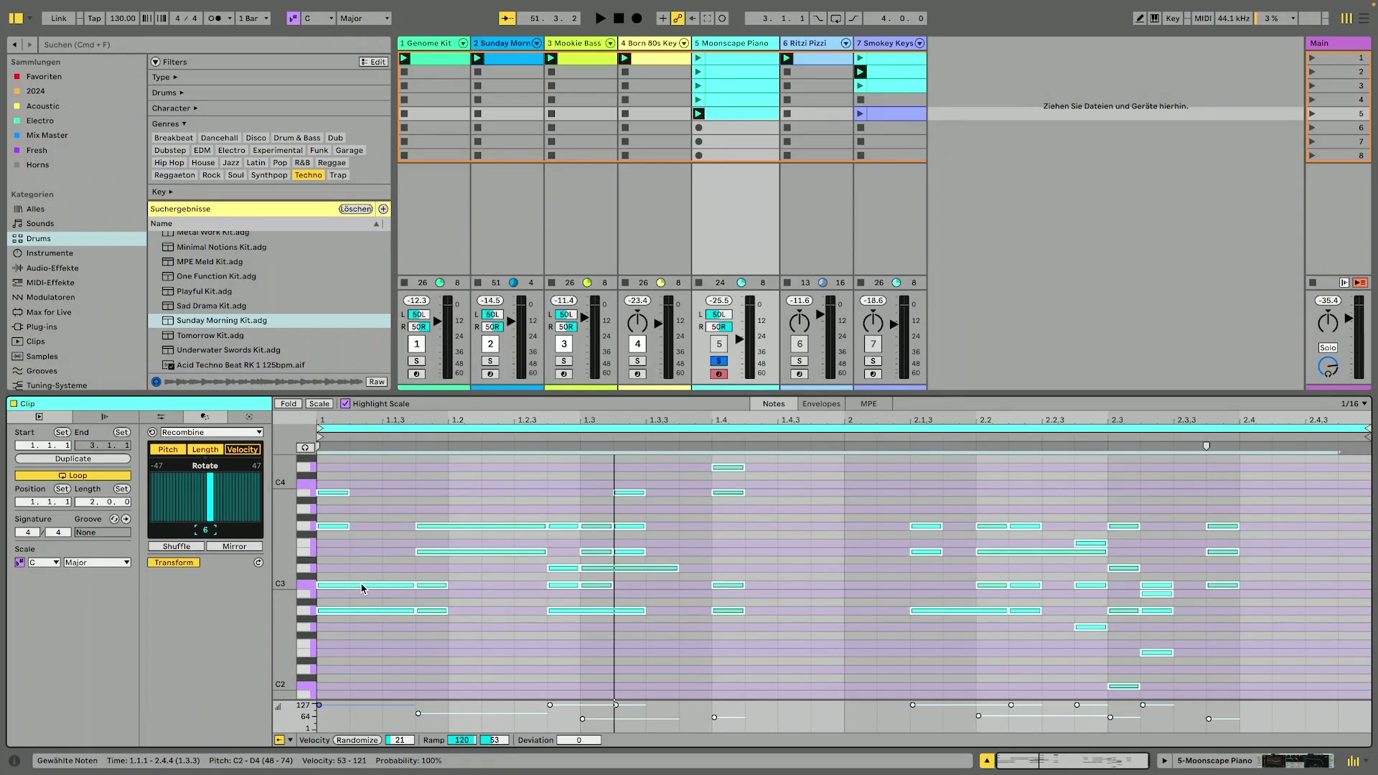Arm the Arrangement Record button

[637, 18]
